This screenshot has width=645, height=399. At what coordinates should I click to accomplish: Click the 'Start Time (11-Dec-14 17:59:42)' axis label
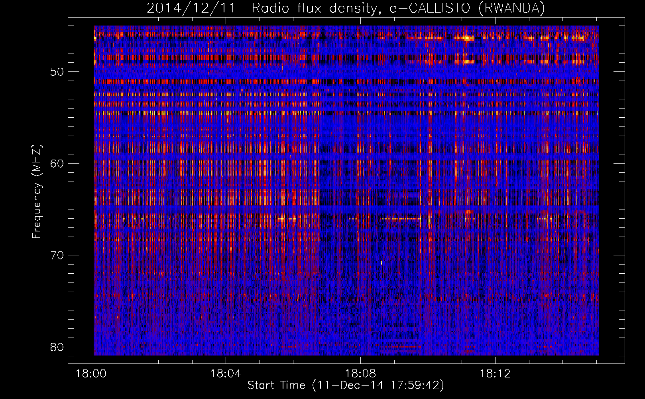[x=346, y=385]
